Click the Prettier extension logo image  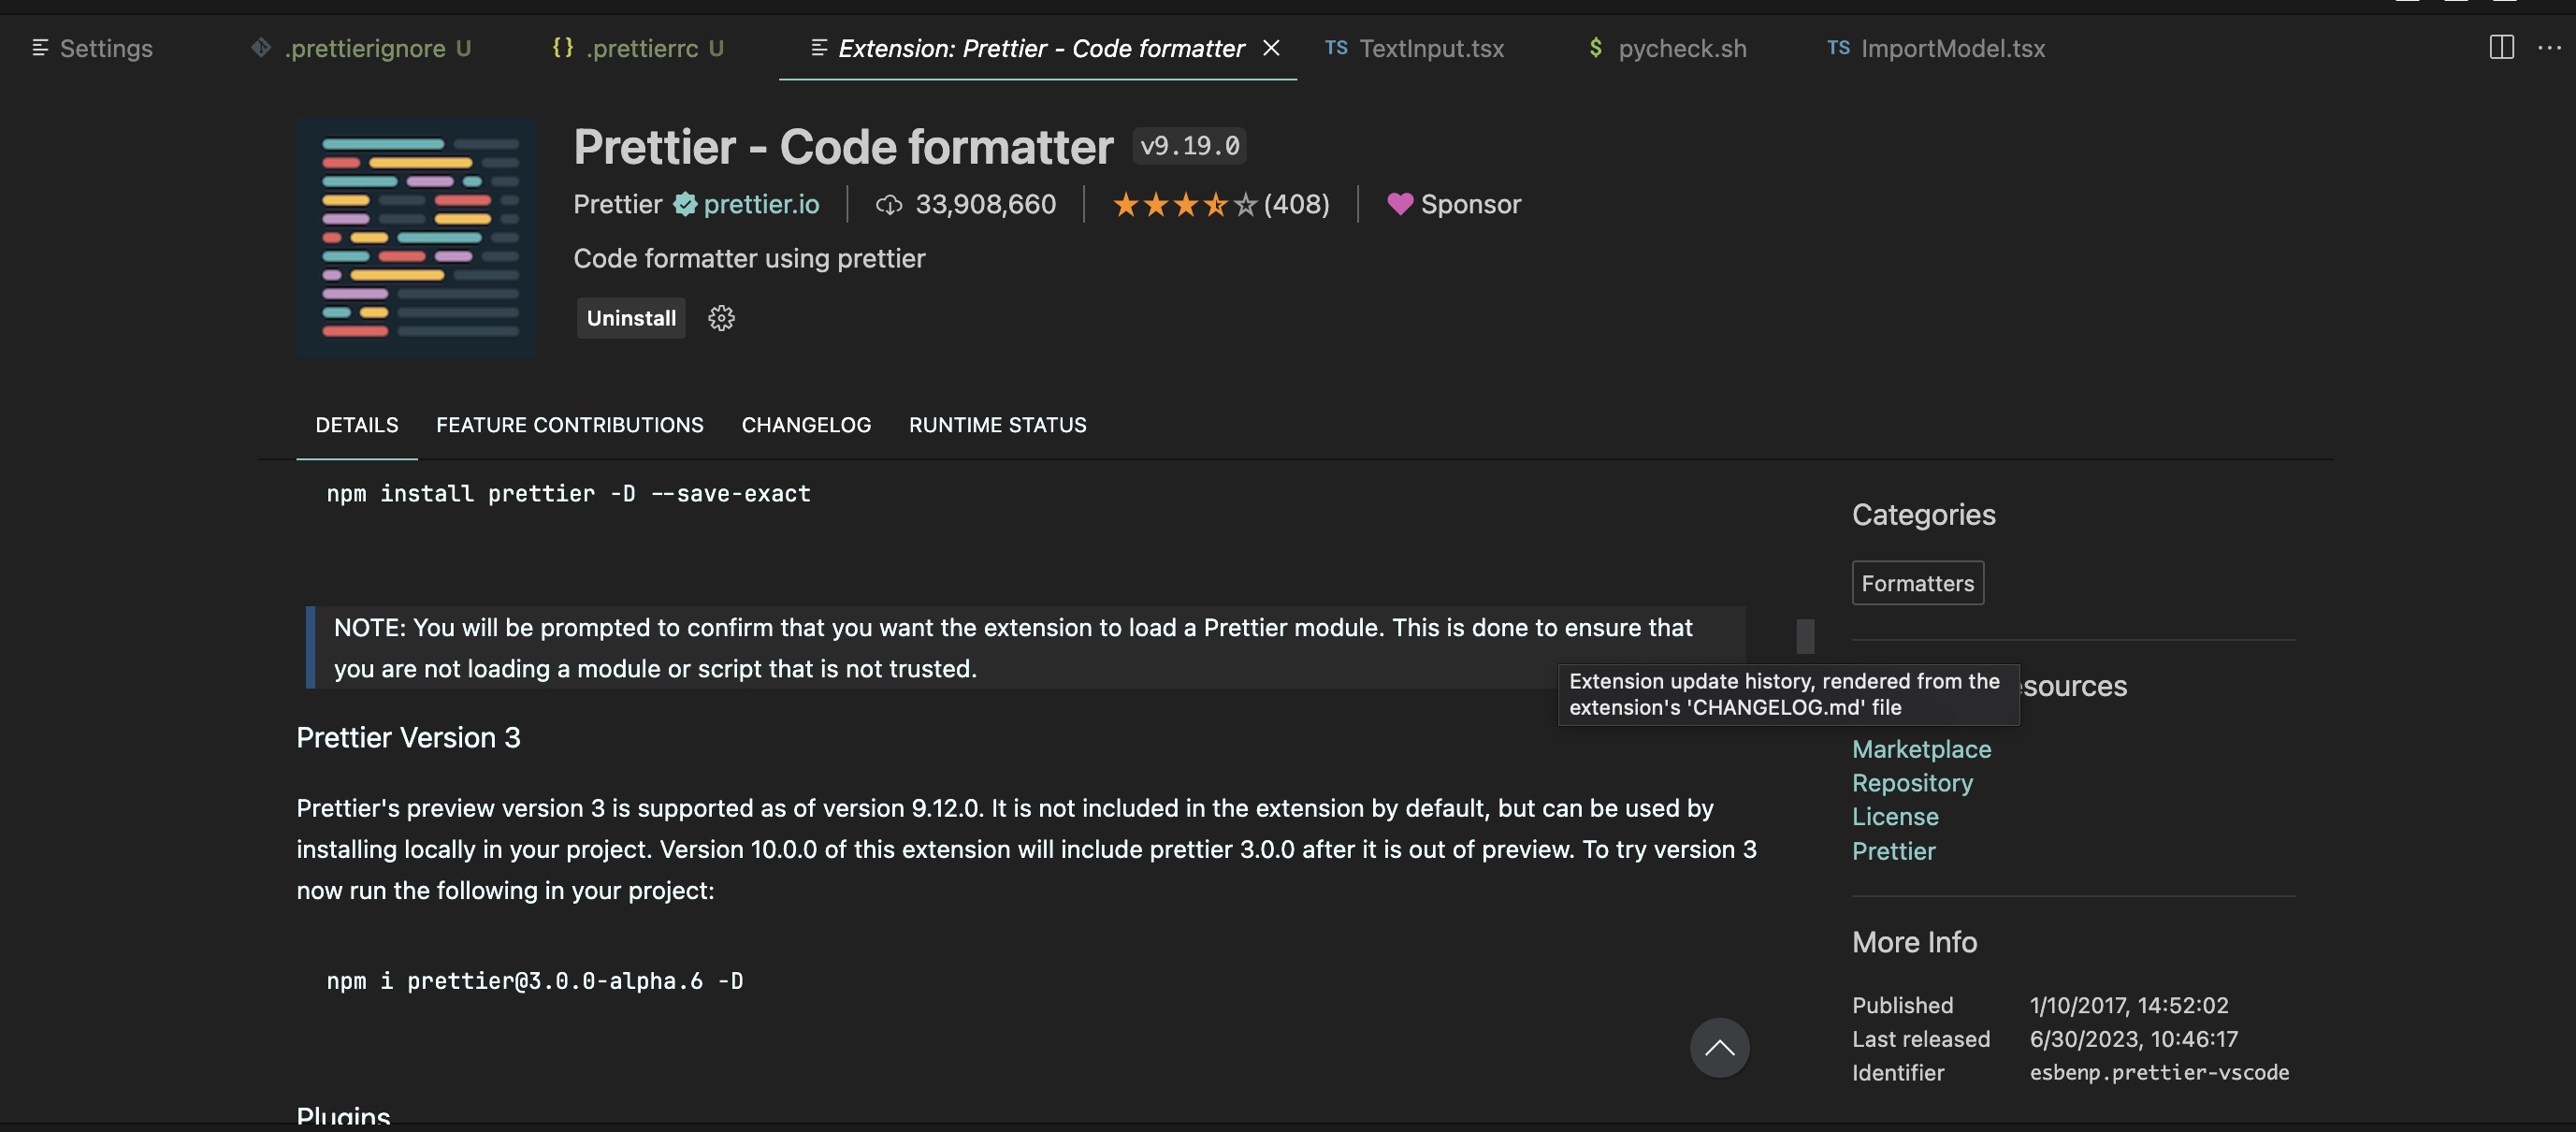pos(416,237)
